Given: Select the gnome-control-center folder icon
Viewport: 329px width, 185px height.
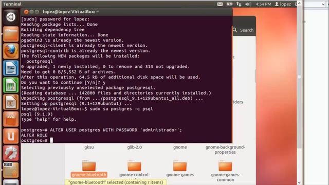Looking at the screenshot, I should point(134,165).
